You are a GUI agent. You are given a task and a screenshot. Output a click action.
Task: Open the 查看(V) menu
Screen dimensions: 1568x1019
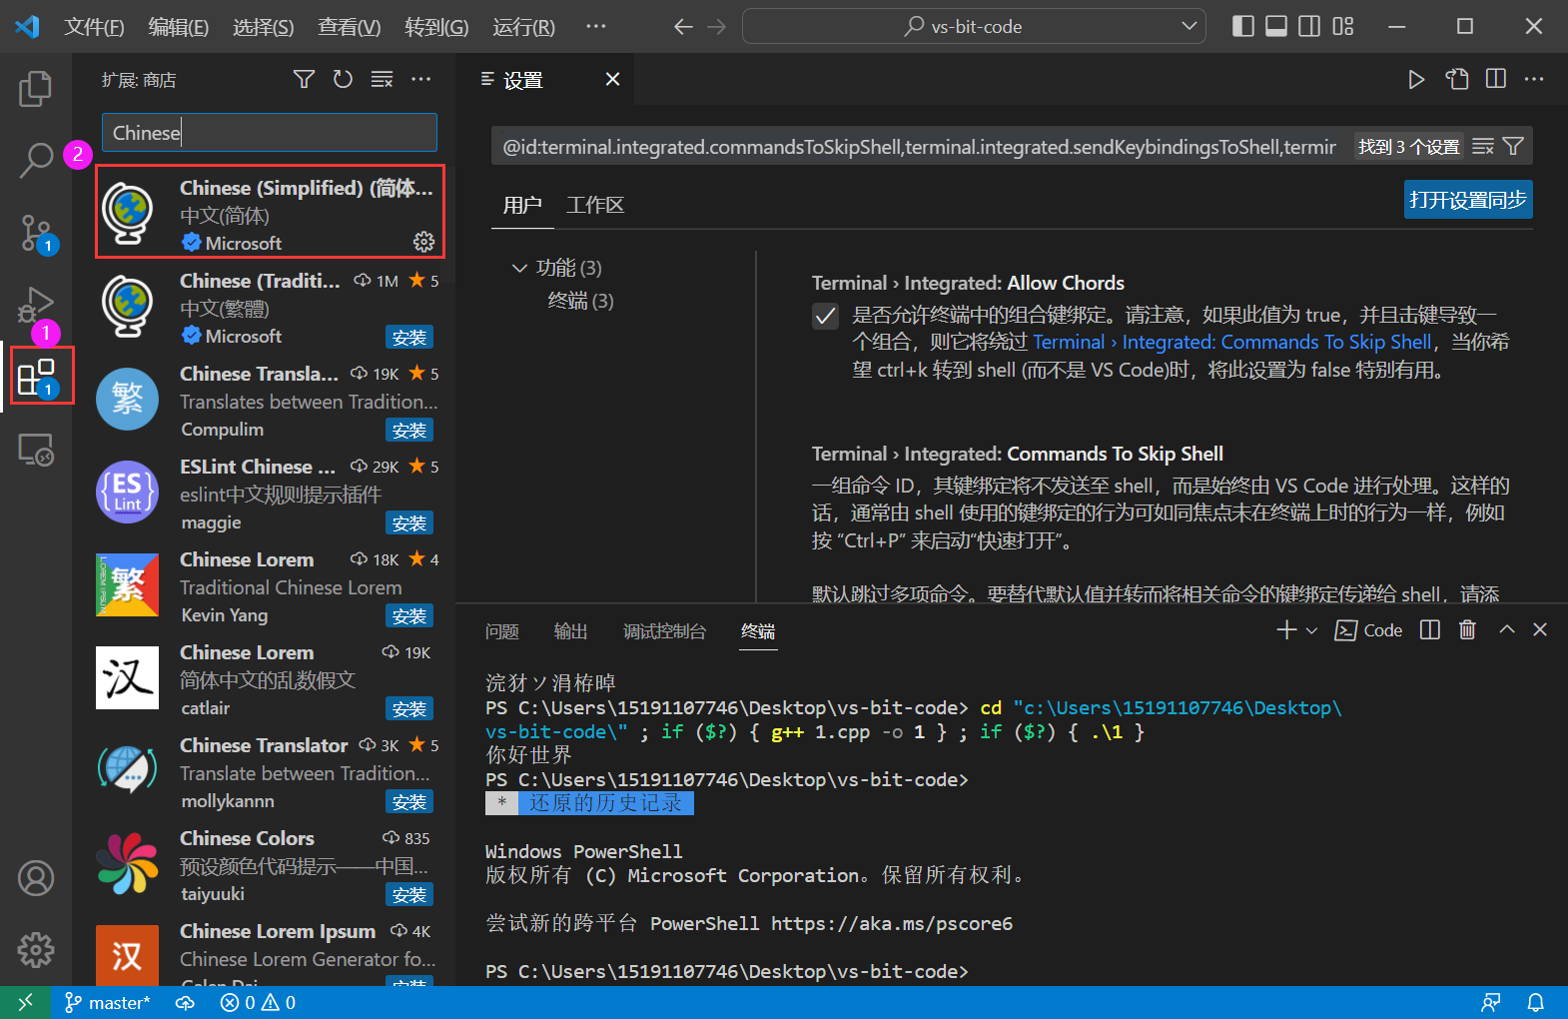350,27
